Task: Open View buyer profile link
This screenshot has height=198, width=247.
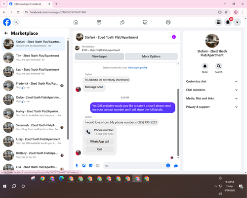Action: [137, 68]
